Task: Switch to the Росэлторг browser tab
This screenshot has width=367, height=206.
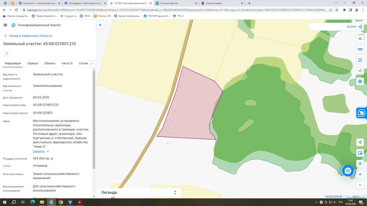Action: click(x=39, y=3)
